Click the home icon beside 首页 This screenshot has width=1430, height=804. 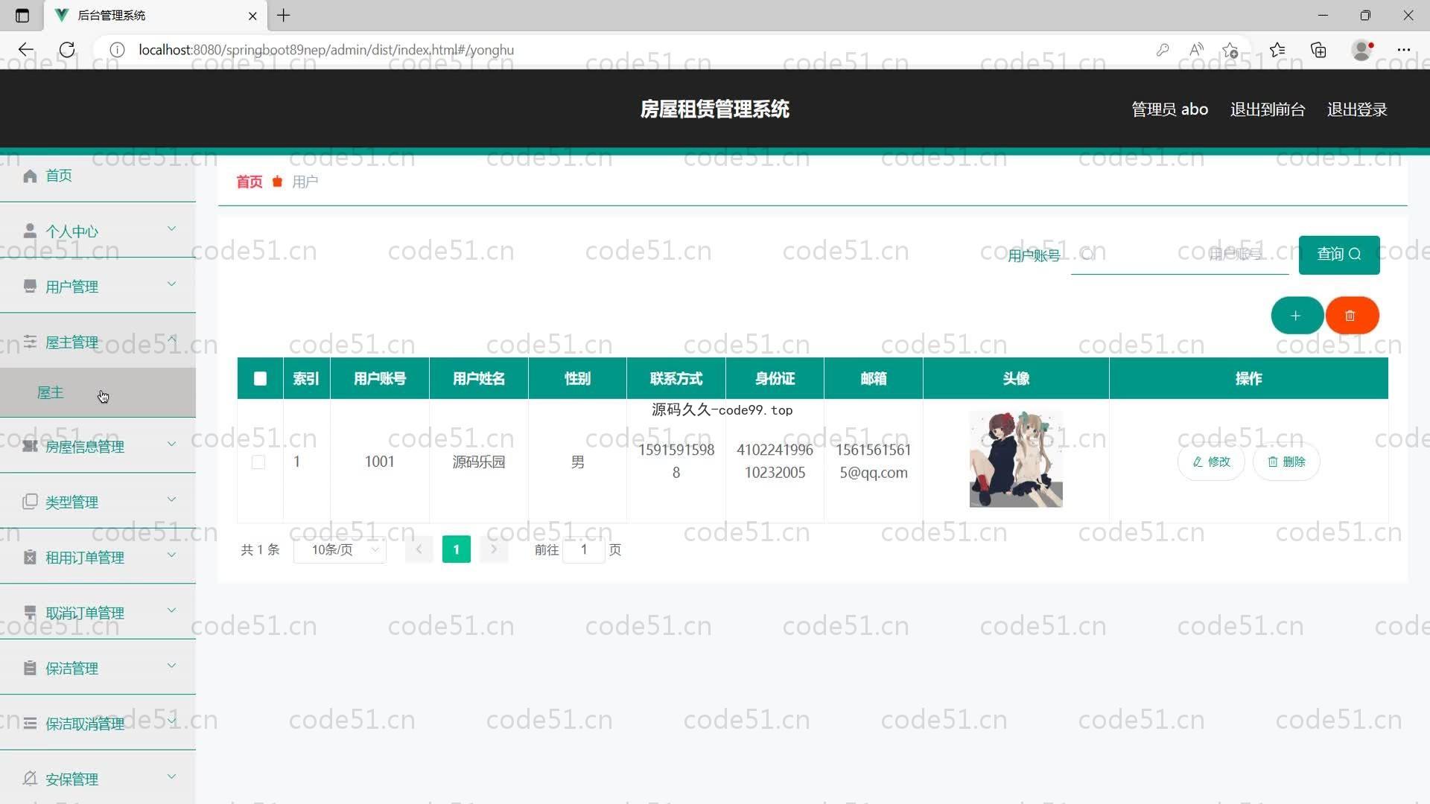30,176
